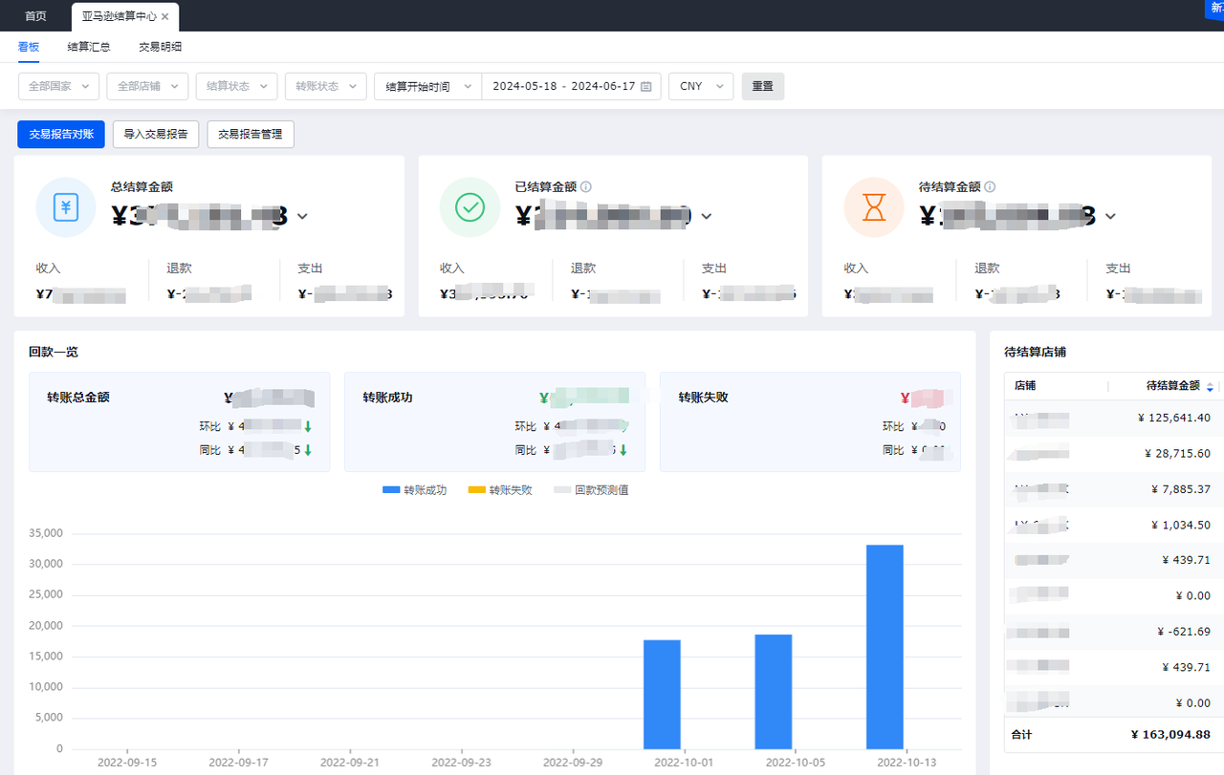This screenshot has width=1224, height=775.
Task: Click the 合计 total ¥ 163,094.88
Action: [1170, 735]
